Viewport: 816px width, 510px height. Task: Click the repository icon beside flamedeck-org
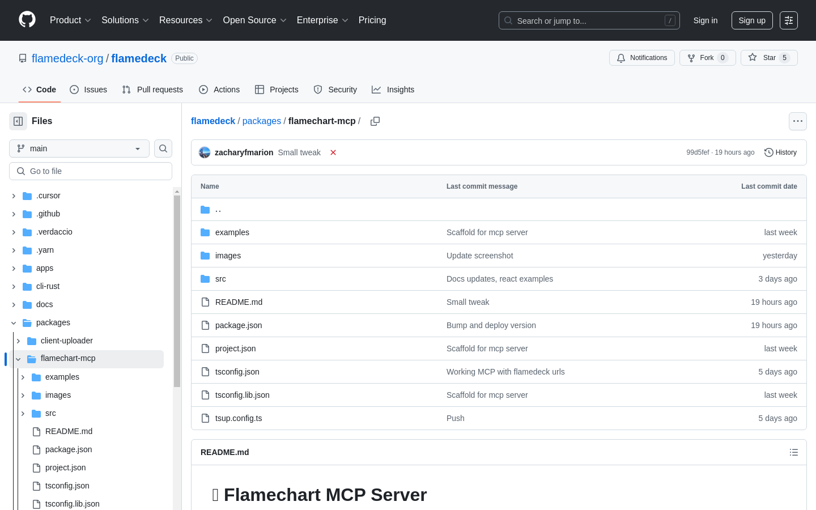[23, 58]
